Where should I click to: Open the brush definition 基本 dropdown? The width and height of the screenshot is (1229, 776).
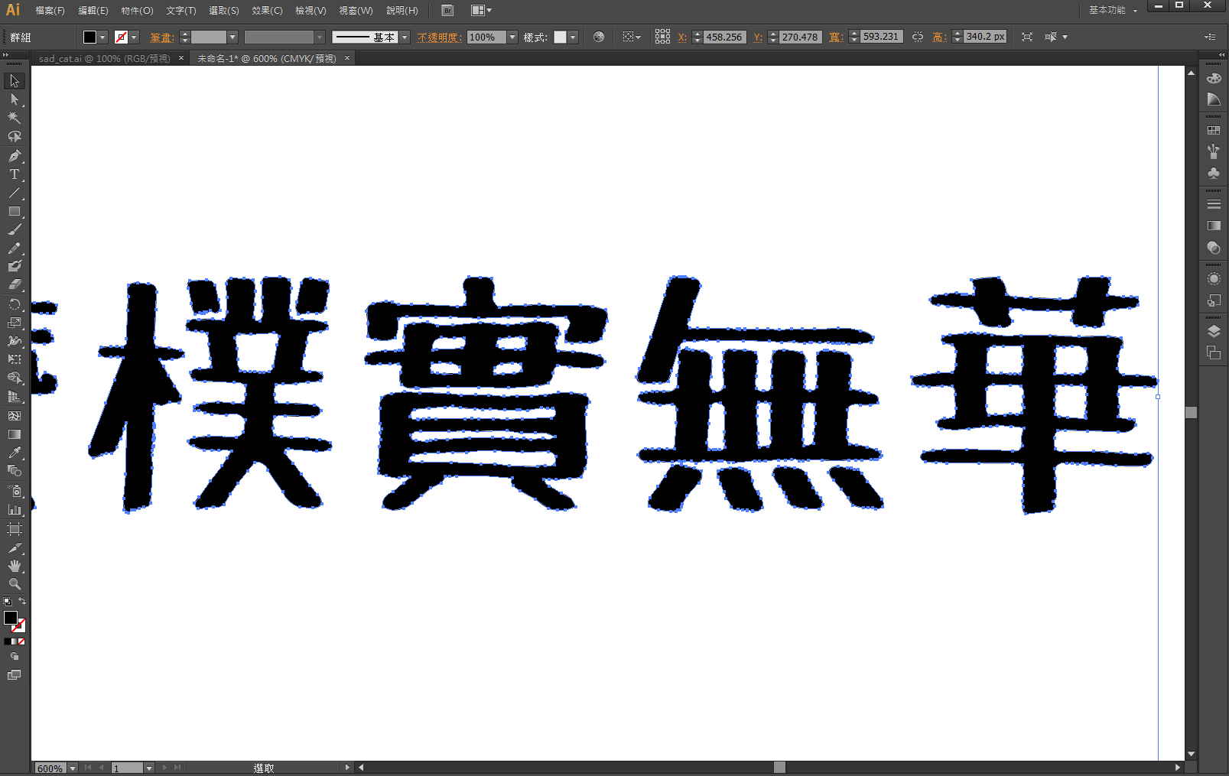(405, 37)
